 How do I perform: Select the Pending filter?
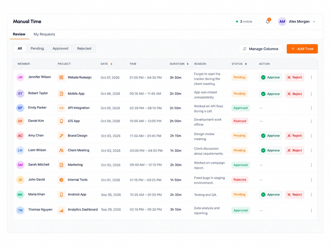tap(37, 49)
